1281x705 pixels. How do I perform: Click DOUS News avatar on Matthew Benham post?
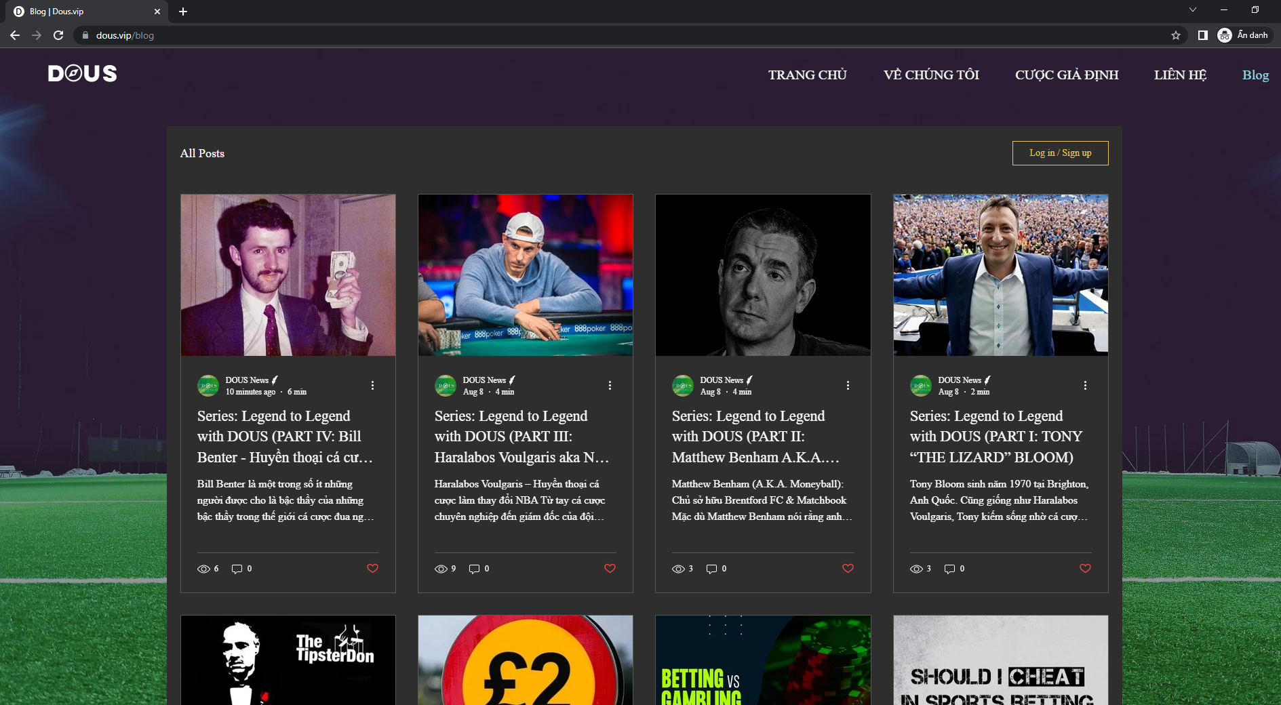tap(683, 386)
